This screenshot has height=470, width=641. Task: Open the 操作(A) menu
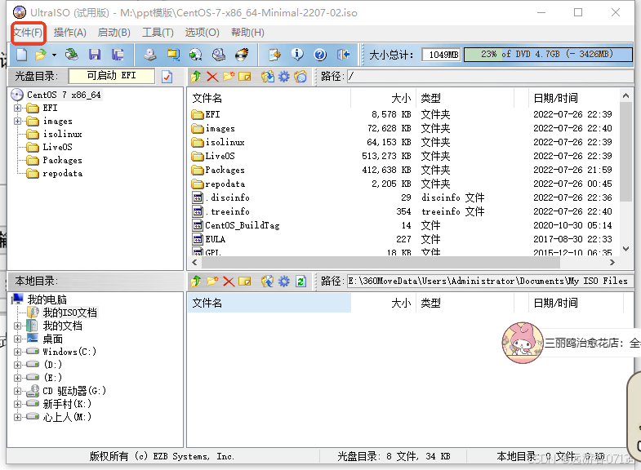70,33
